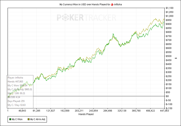Click the x-axis label "121,927"
This screenshot has height=126, width=181.
(x=51, y=111)
